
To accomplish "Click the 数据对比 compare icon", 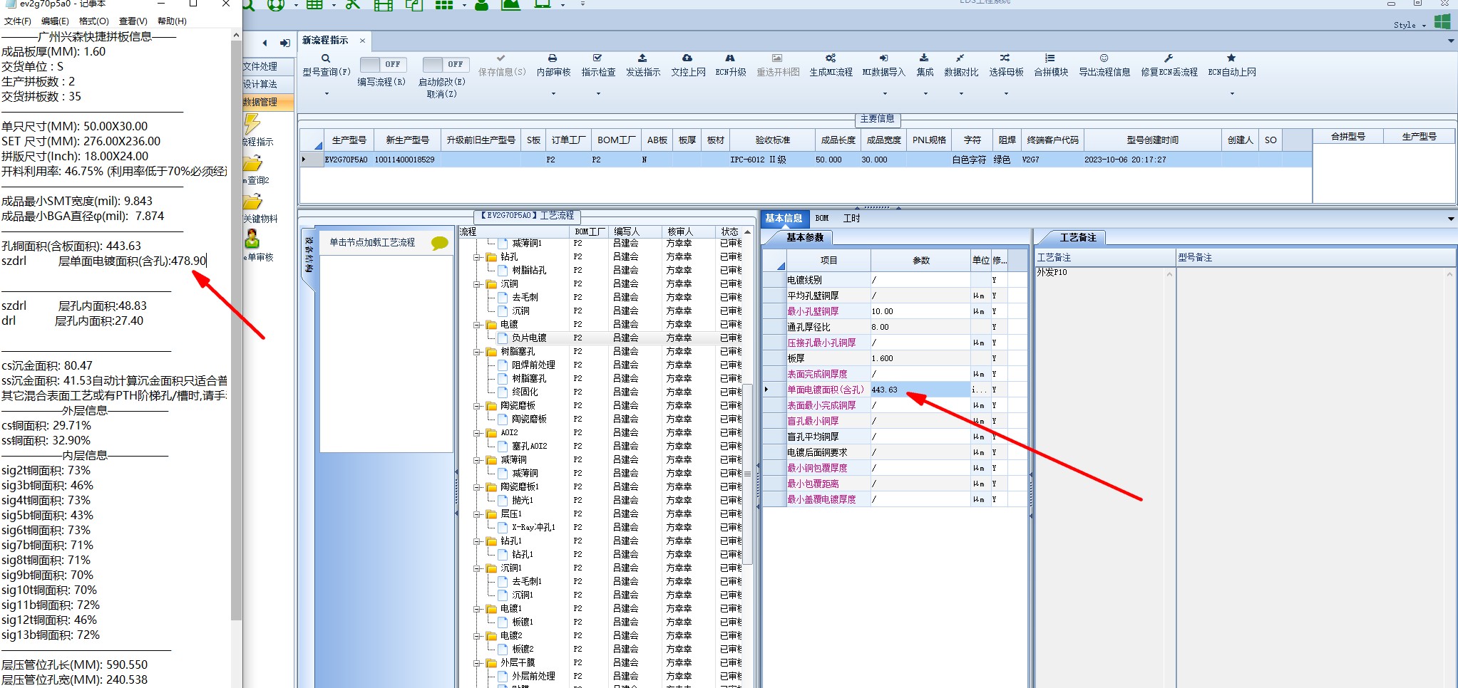I will 960,58.
